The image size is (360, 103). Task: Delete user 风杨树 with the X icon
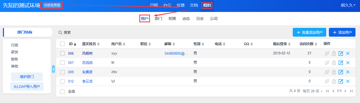348,53
